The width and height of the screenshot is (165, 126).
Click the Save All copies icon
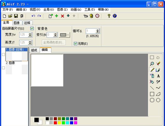pyautogui.click(x=22, y=16)
